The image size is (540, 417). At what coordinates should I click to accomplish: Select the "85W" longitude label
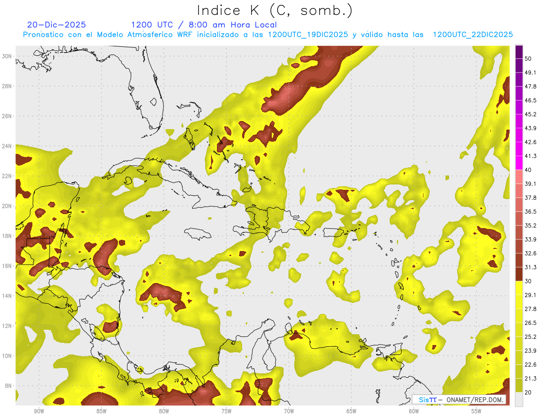click(101, 412)
